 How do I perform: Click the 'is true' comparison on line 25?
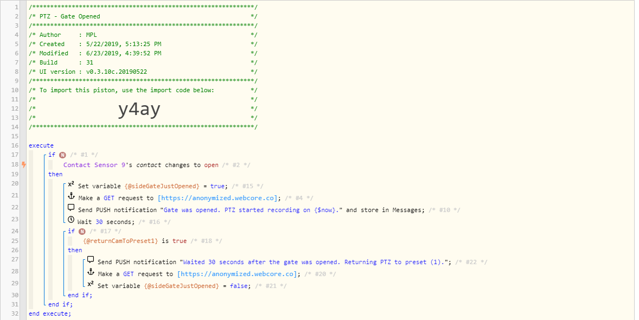tap(174, 241)
